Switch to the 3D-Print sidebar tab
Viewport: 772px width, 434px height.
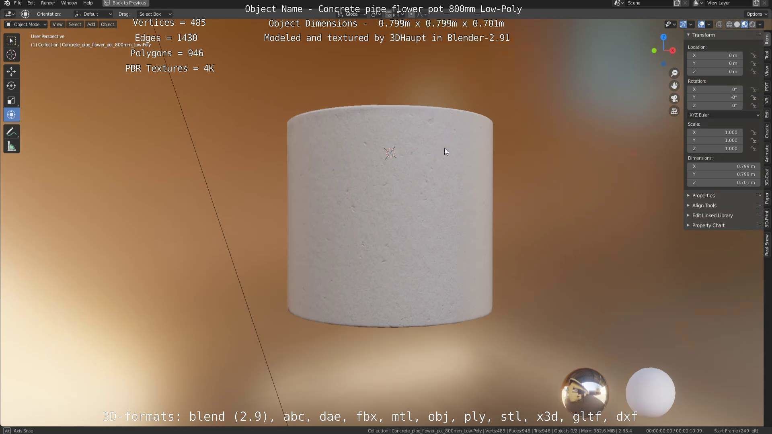[767, 219]
